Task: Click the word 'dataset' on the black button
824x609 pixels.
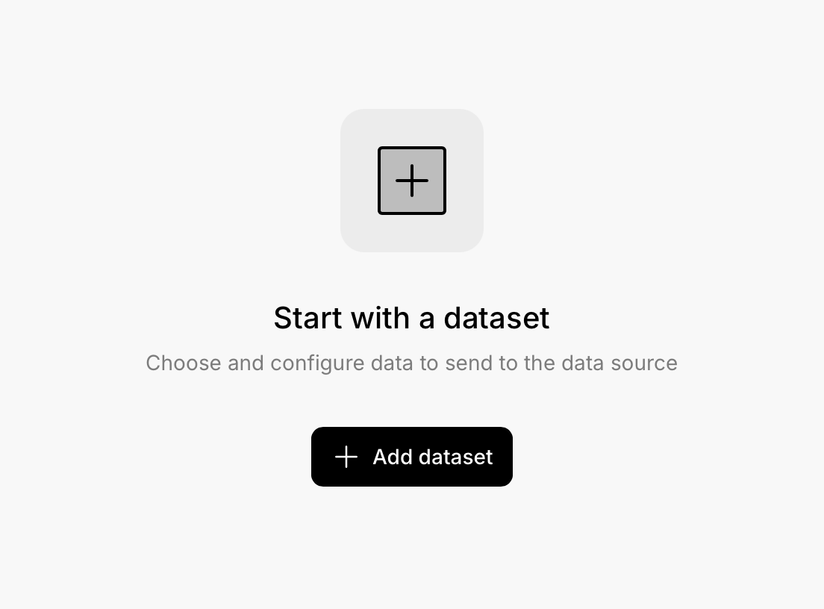Action: tap(455, 457)
